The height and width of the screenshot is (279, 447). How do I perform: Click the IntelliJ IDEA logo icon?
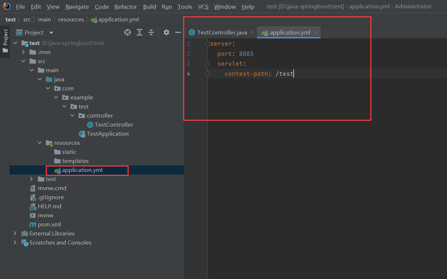click(7, 7)
